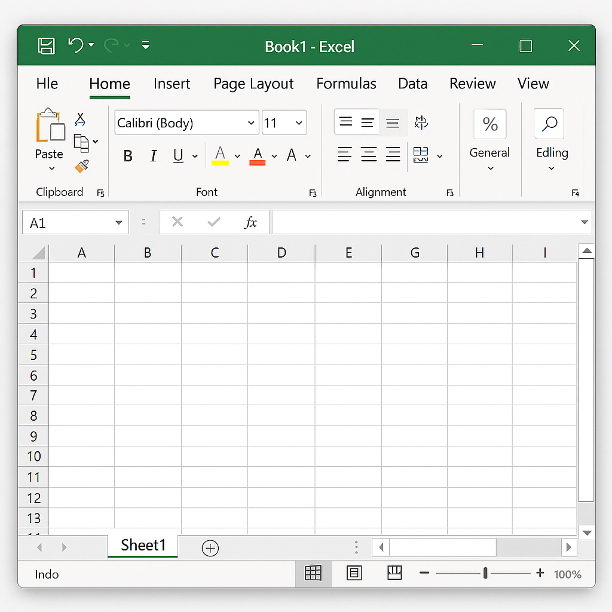The image size is (612, 612).
Task: Toggle Underline formatting
Action: point(178,156)
